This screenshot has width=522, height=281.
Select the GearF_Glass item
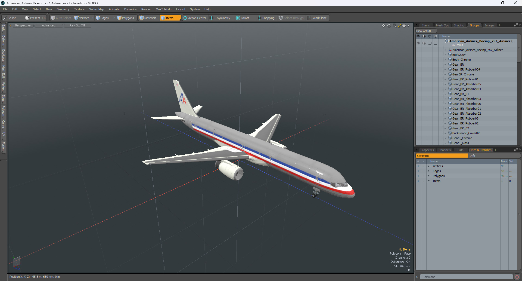click(460, 143)
